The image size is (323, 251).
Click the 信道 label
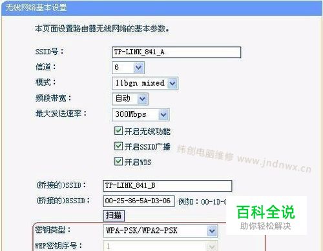tap(46, 67)
